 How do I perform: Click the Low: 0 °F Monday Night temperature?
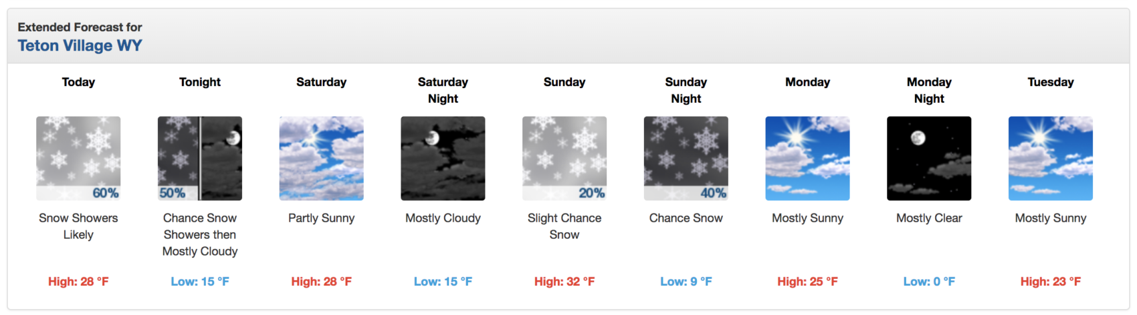pos(929,282)
